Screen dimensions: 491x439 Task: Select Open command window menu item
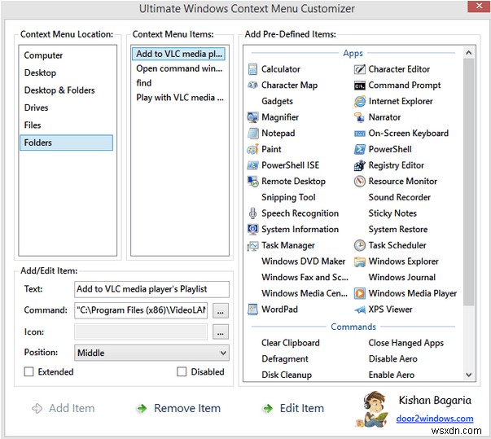point(179,68)
